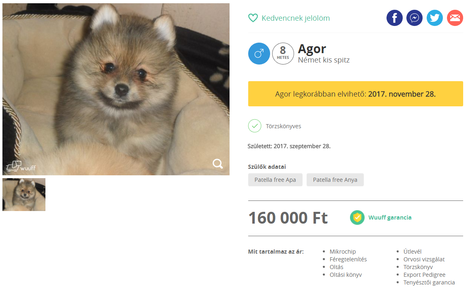Click Kedvencnek jelölöm link
Image resolution: width=466 pixels, height=293 pixels.
tap(296, 18)
